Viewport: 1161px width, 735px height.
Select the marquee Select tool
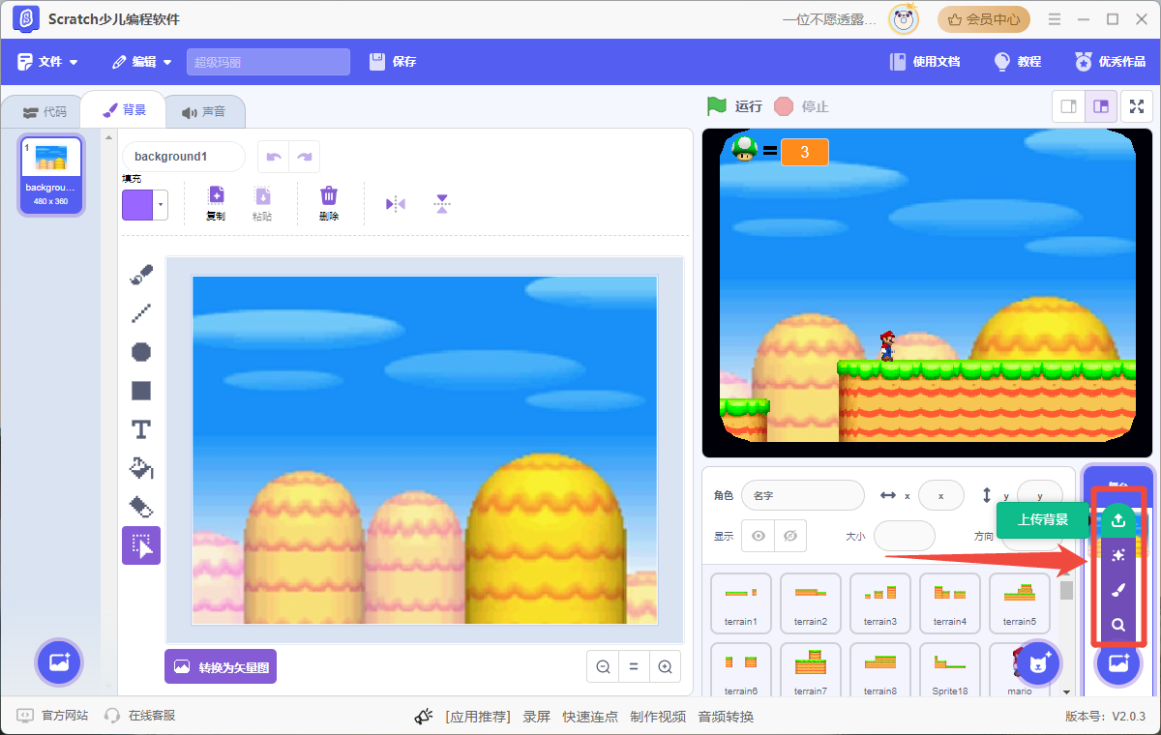[x=141, y=545]
